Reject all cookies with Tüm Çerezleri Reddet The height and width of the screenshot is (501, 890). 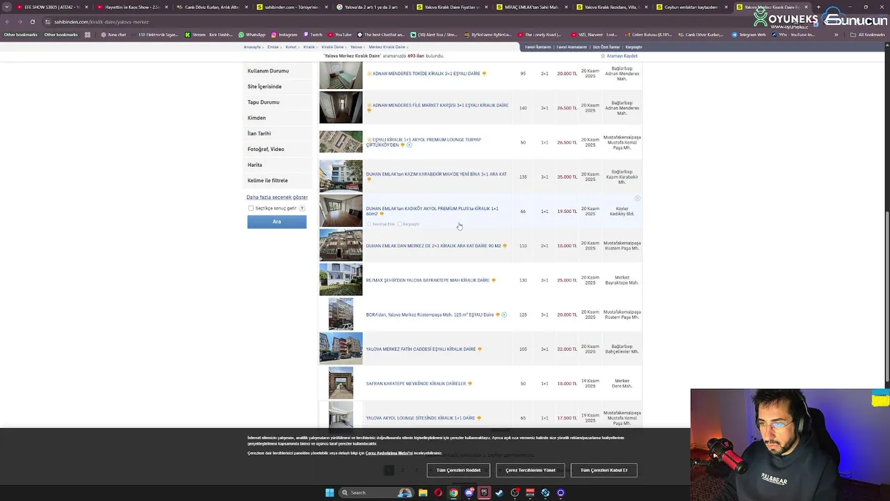tap(458, 470)
